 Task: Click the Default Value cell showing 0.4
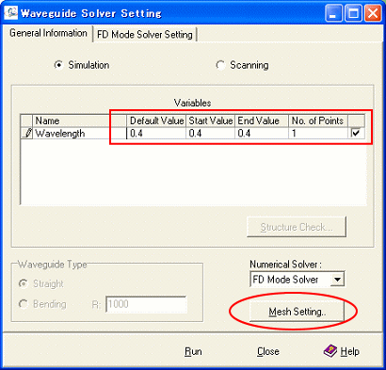pos(156,134)
